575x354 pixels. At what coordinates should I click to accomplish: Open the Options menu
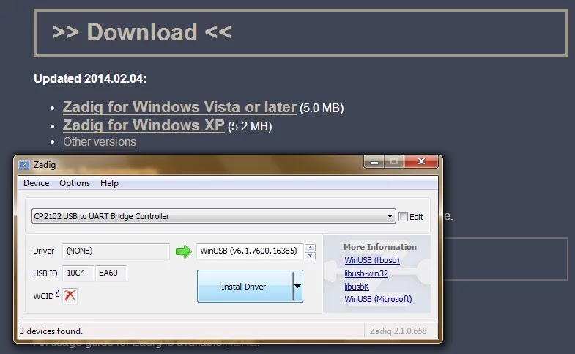click(75, 183)
